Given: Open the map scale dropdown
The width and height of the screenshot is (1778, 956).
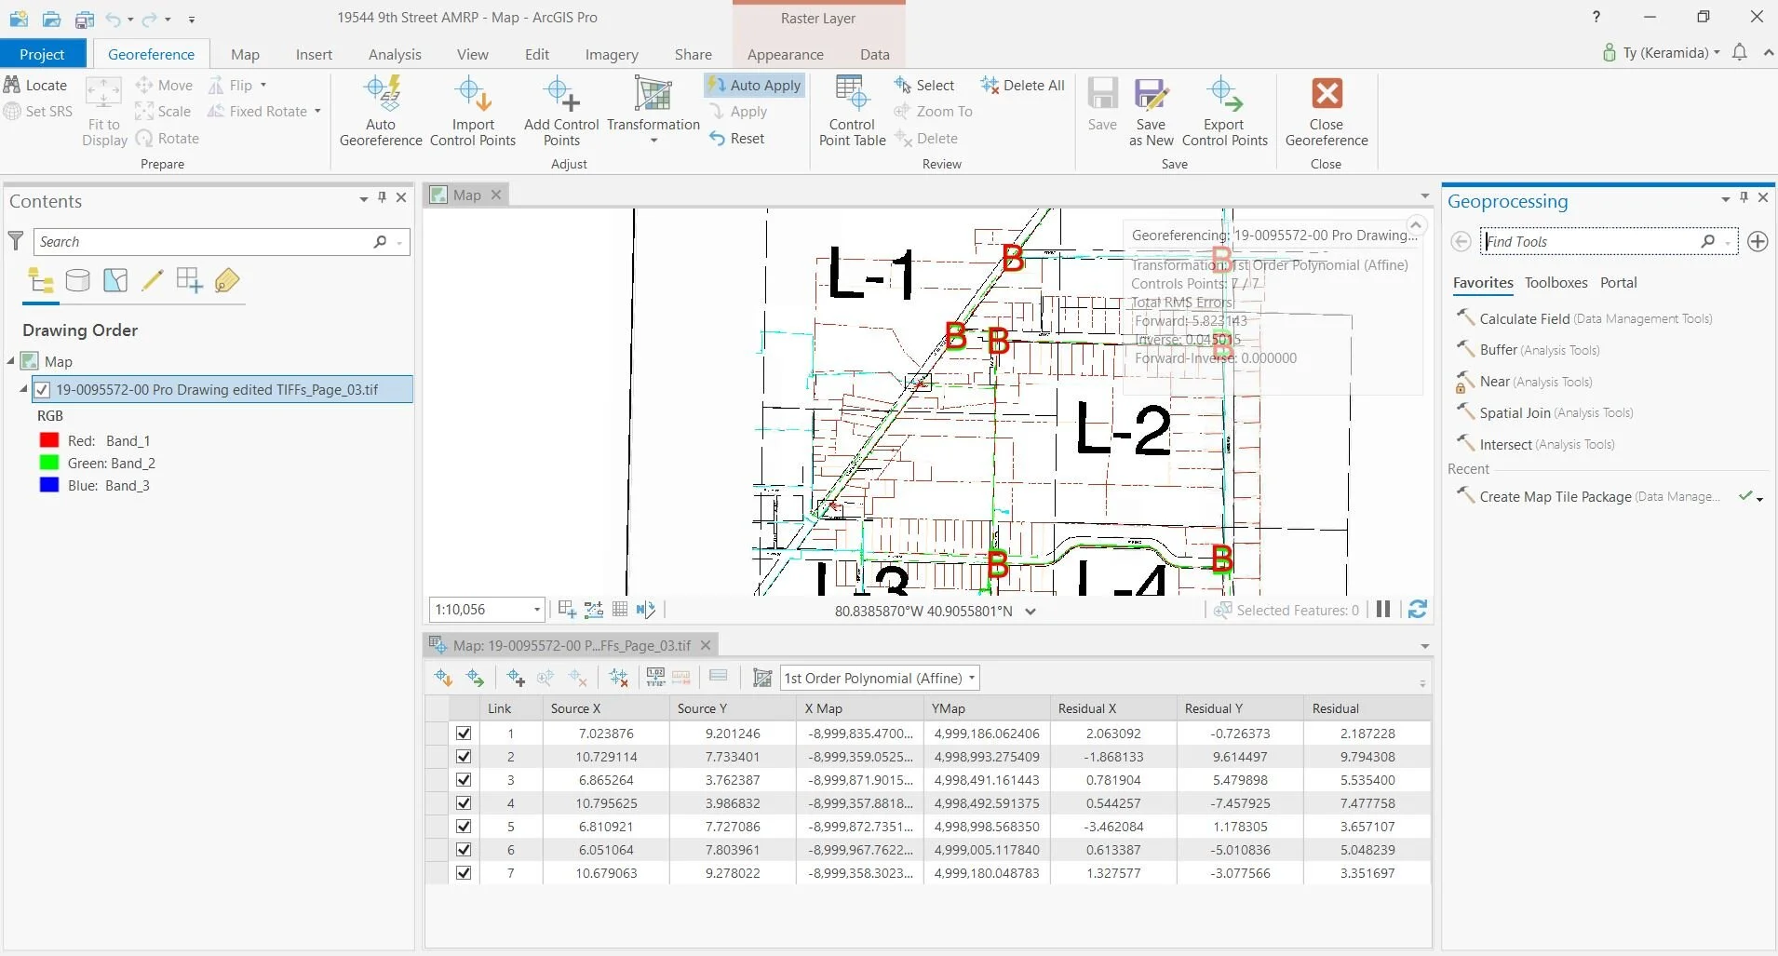Looking at the screenshot, I should point(538,609).
